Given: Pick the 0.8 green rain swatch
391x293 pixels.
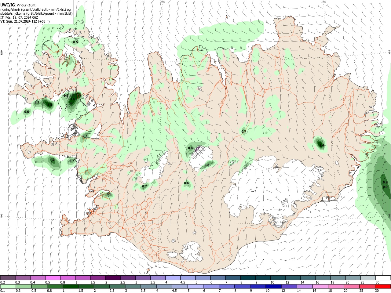Looking at the screenshot, I should pyautogui.click(x=55, y=287).
